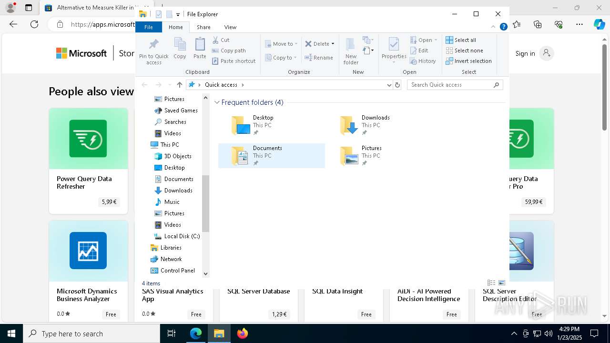Viewport: 610px width, 343px height.
Task: Open the File tab
Action: coord(149,27)
